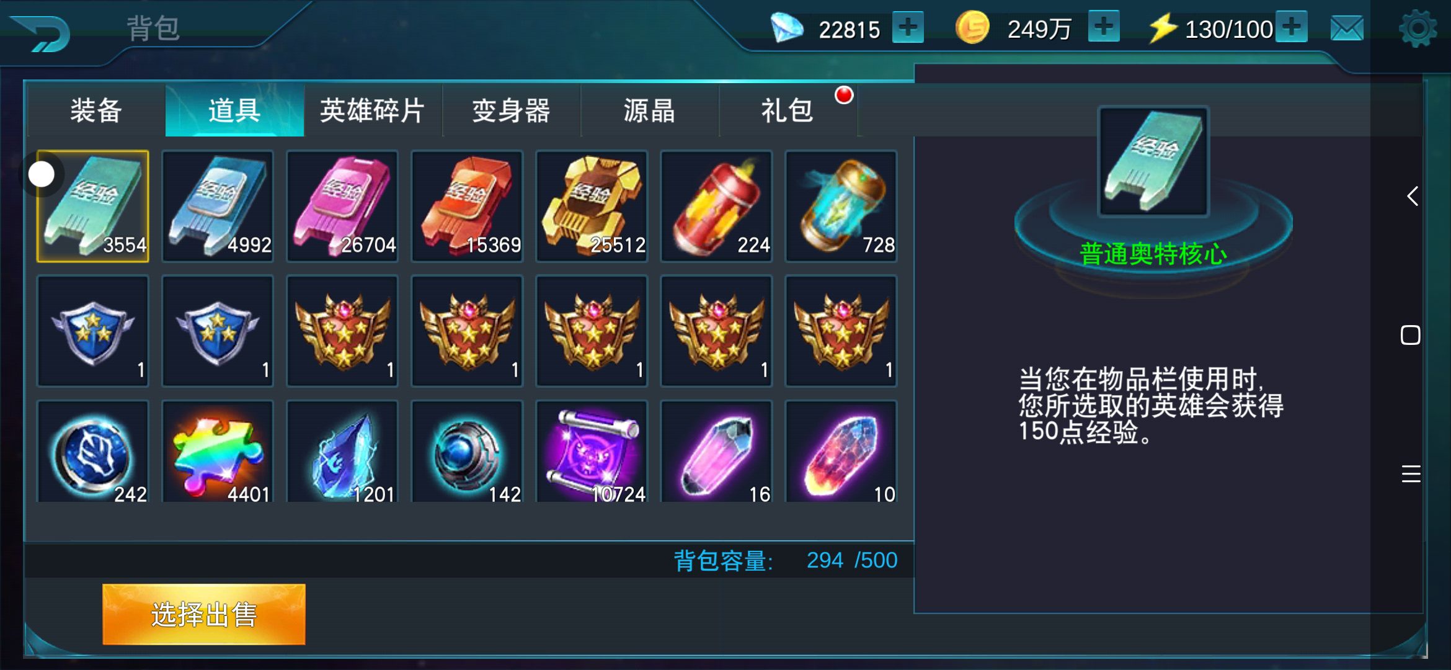Viewport: 1451px width, 670px height.
Task: Switch to the 装备 tab
Action: coord(96,110)
